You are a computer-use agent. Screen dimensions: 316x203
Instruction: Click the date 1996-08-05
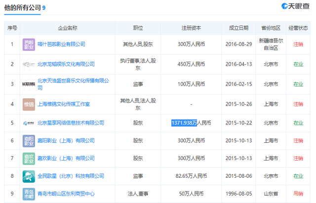point(238,194)
